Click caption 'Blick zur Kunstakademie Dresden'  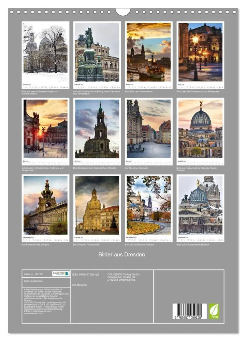pos(193,244)
